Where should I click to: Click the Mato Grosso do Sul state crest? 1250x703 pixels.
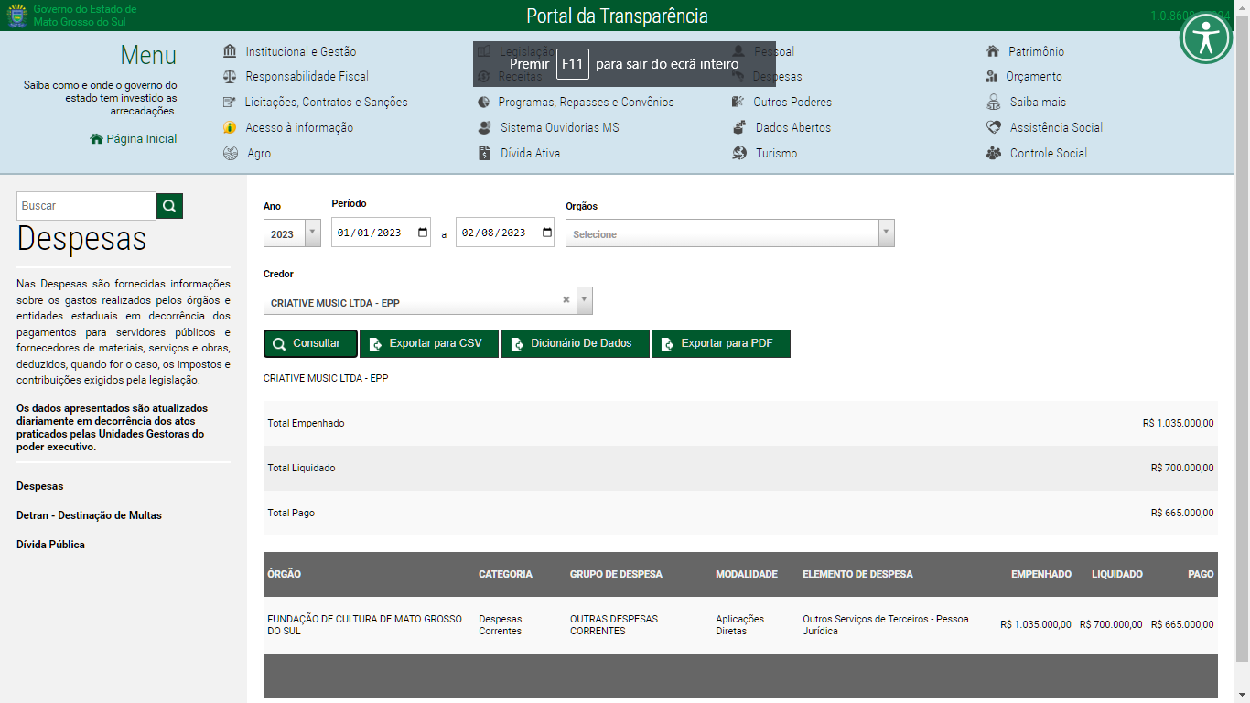17,16
